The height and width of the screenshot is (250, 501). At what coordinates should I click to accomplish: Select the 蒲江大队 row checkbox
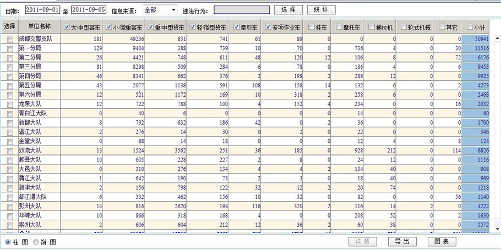pyautogui.click(x=10, y=179)
